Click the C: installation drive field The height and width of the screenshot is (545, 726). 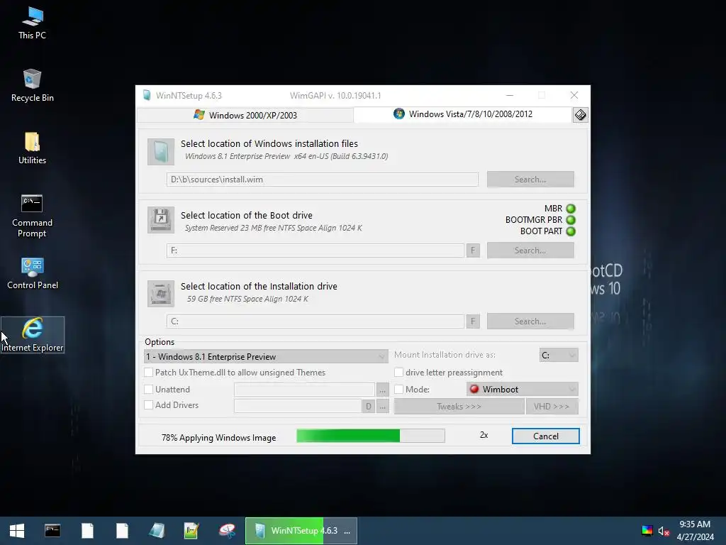click(x=315, y=321)
